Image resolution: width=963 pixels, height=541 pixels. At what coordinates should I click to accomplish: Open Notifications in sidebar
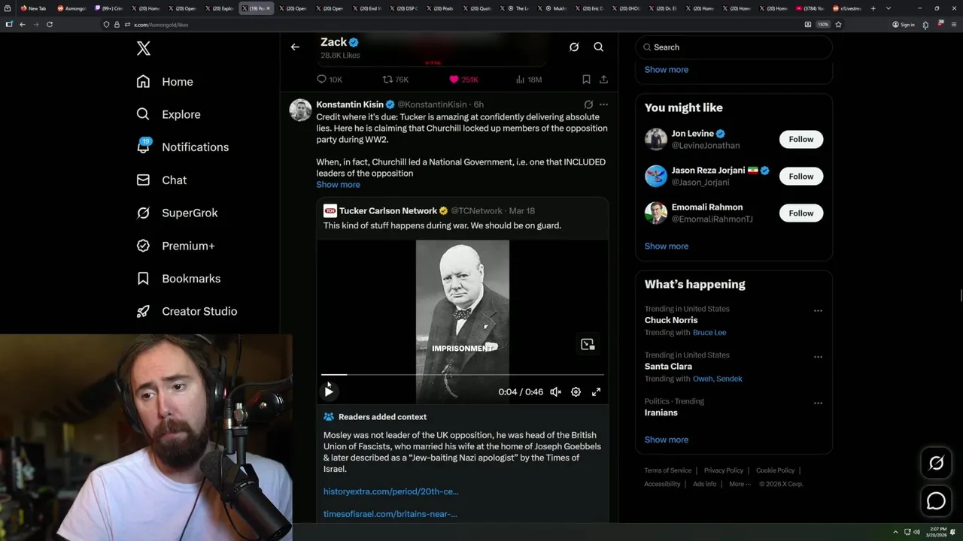[x=182, y=147]
